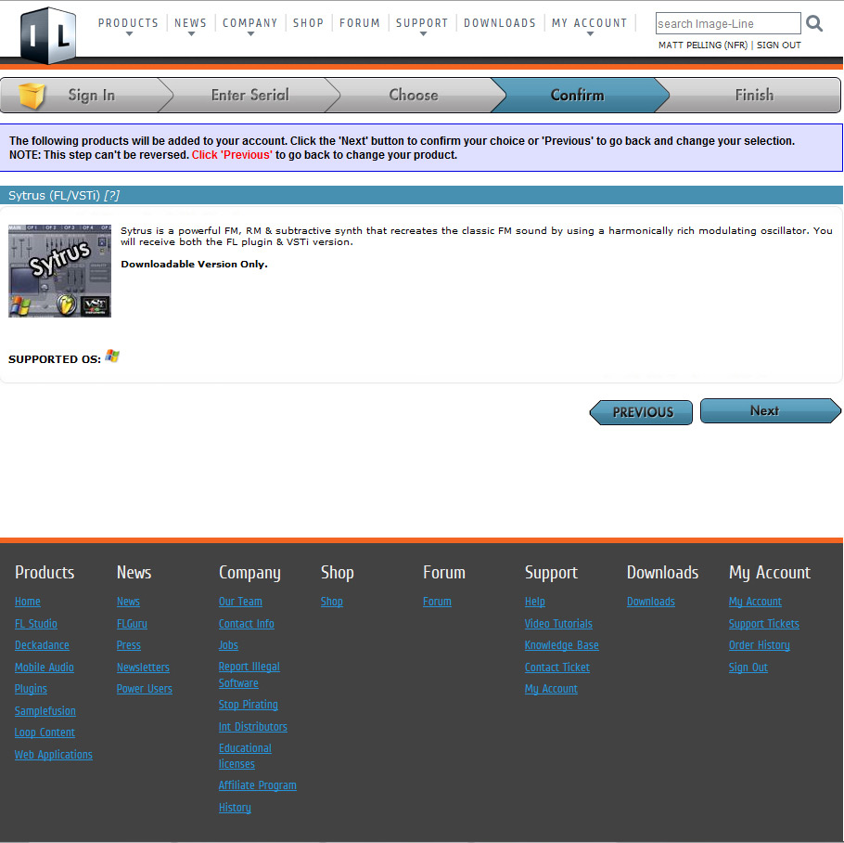The image size is (844, 843).
Task: Open the footer FLGuru link
Action: pyautogui.click(x=132, y=624)
